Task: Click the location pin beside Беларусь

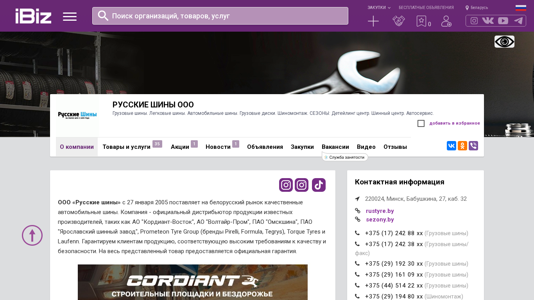Action: point(467,8)
